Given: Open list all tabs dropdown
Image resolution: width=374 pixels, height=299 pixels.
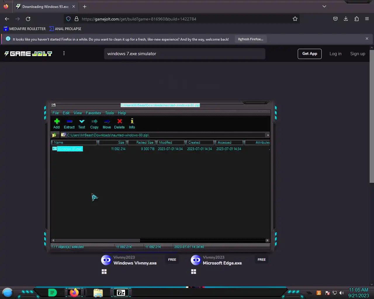Looking at the screenshot, I should pos(324,6).
